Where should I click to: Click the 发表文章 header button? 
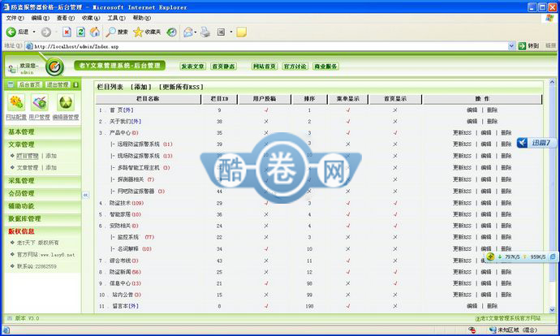pyautogui.click(x=192, y=67)
